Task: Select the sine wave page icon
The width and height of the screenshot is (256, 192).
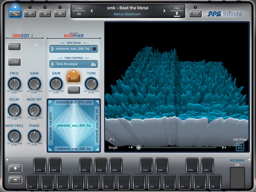Action: click(x=15, y=14)
